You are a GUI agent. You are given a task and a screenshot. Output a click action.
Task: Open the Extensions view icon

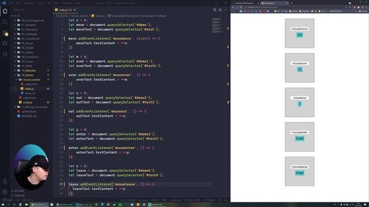click(x=5, y=54)
